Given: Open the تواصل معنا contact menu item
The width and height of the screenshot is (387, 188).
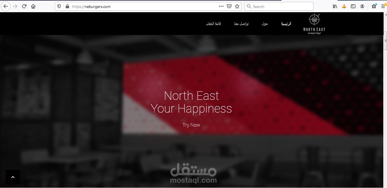Looking at the screenshot, I should coord(241,24).
